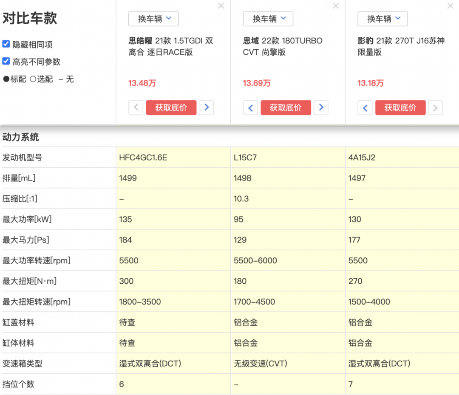The width and height of the screenshot is (459, 395).
Task: Select torque rpm 1500-4000 cell
Action: coord(402,302)
